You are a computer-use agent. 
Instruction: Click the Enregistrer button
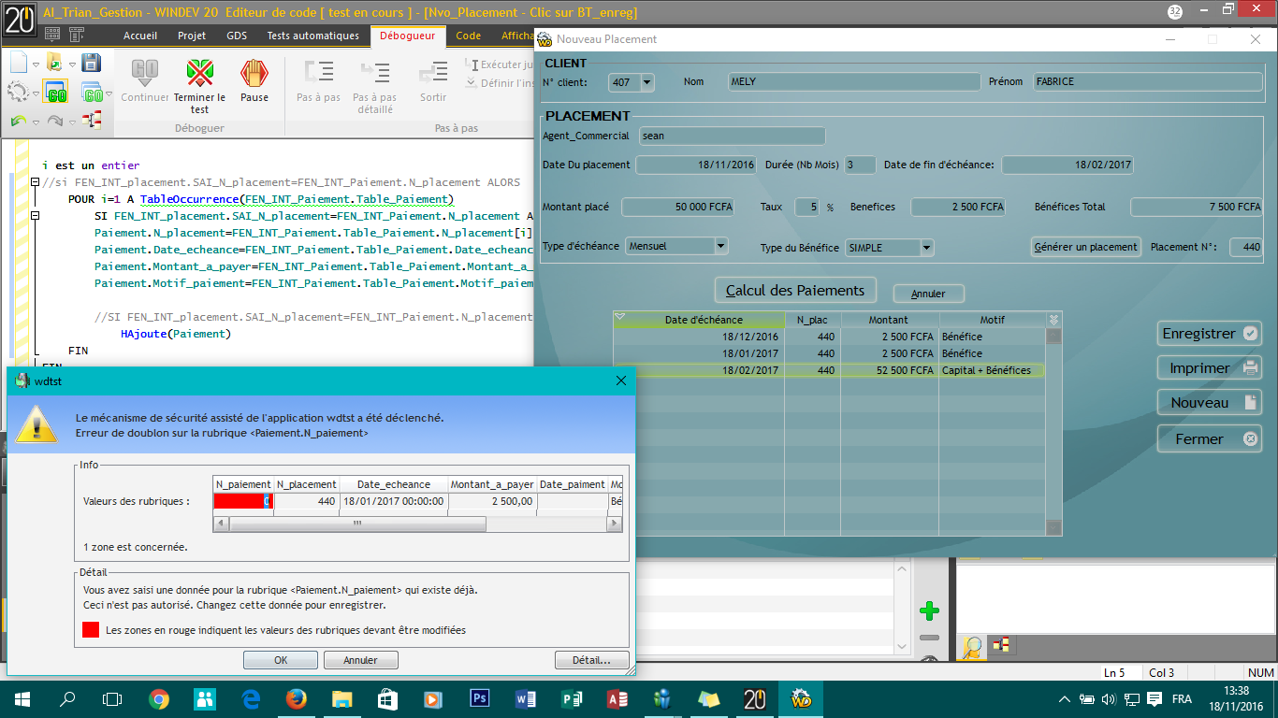pos(1209,334)
